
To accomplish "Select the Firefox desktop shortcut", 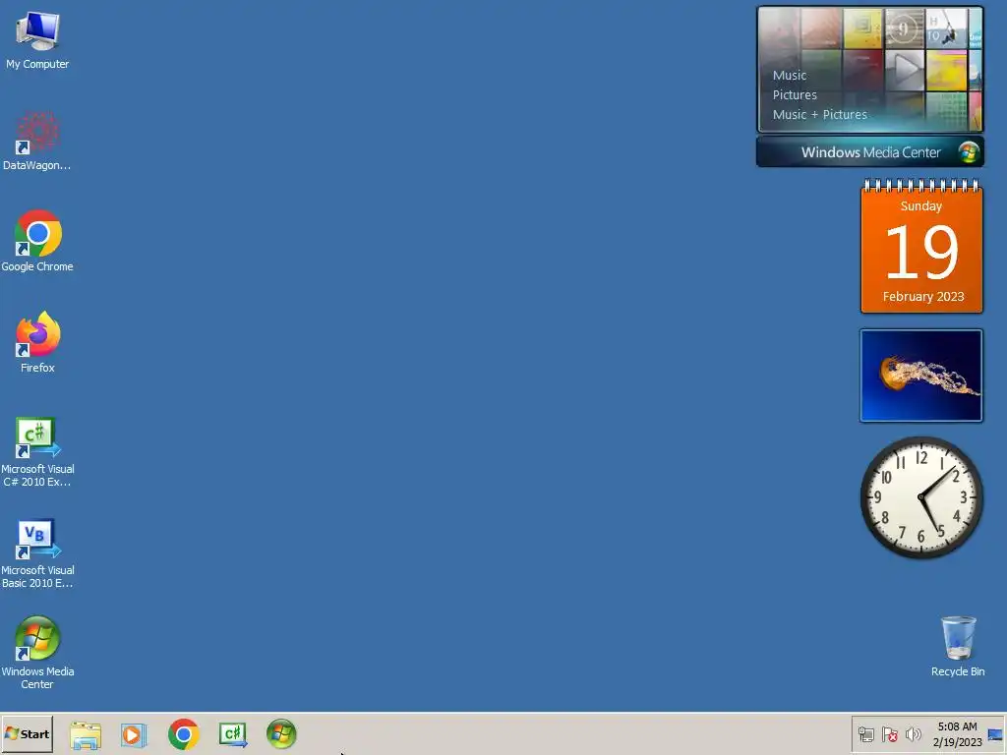I will click(37, 343).
